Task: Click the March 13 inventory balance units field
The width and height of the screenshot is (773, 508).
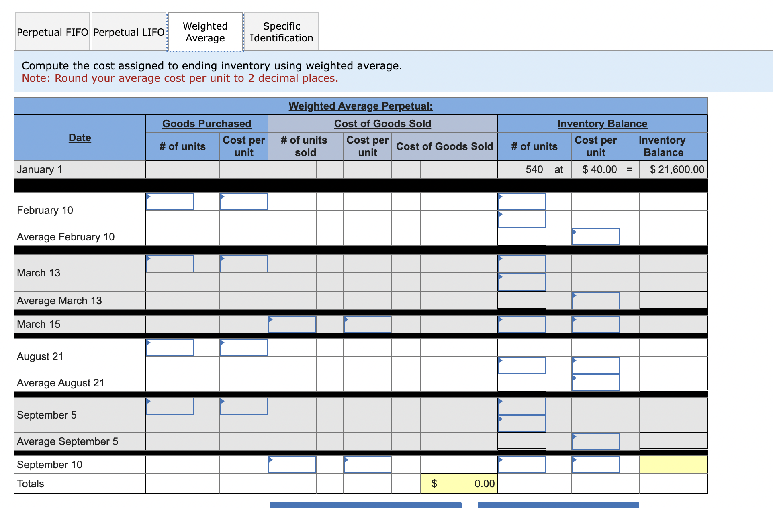Action: click(x=521, y=264)
